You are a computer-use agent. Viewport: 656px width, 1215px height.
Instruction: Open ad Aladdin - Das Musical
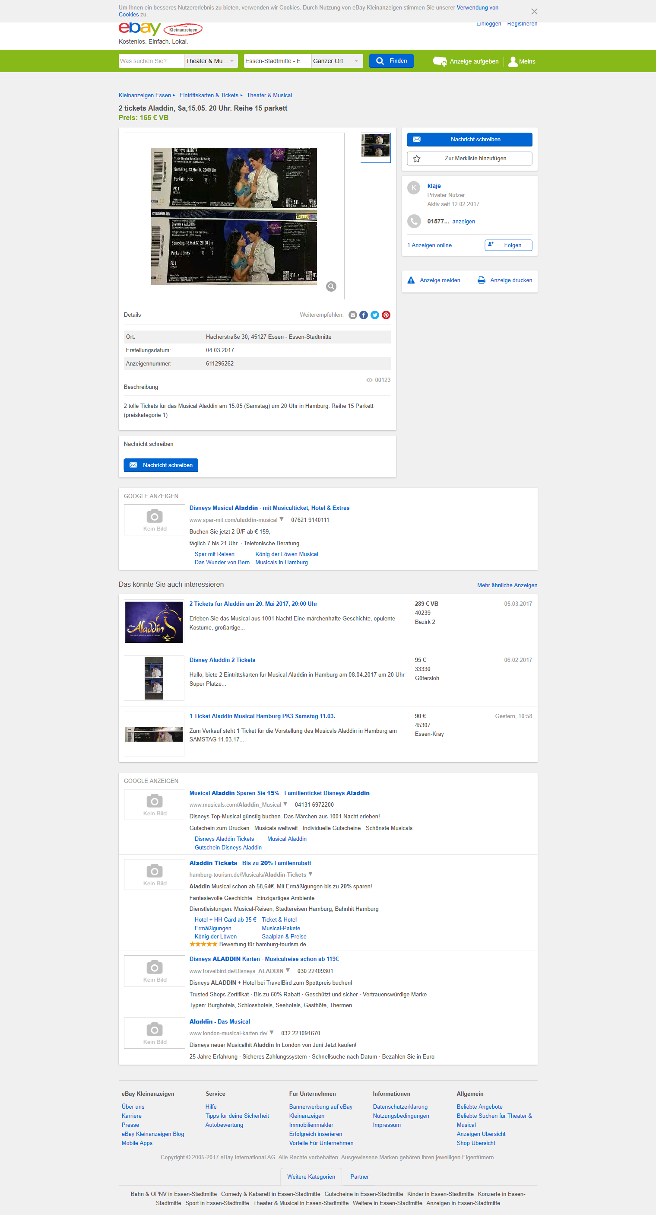pyautogui.click(x=220, y=1021)
